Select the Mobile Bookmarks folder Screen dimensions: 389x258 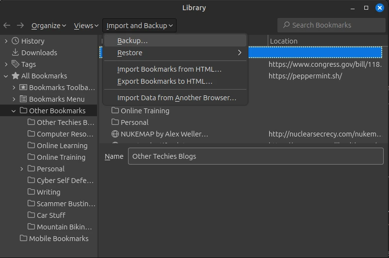point(59,239)
